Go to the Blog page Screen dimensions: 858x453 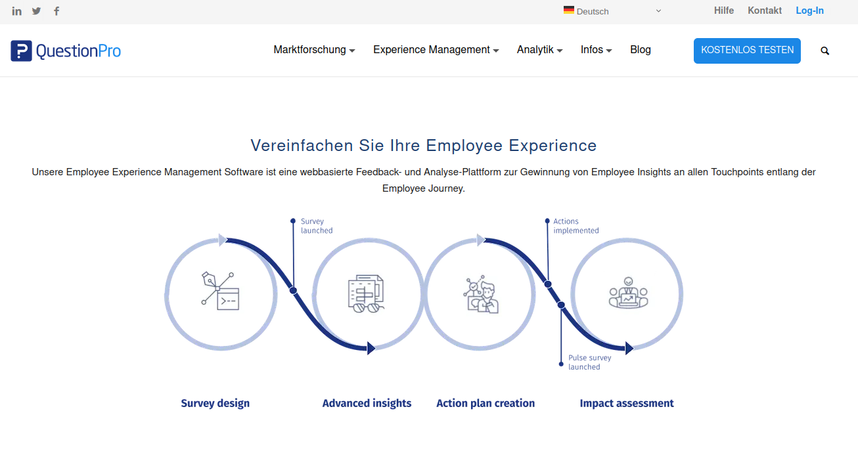tap(640, 50)
